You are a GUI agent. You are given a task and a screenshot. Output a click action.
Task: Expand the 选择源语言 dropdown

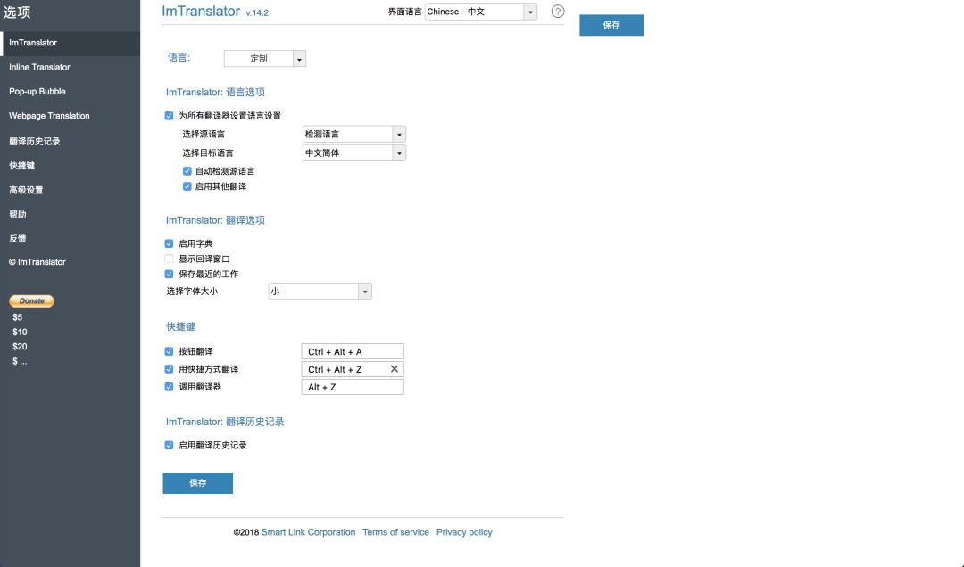[354, 134]
